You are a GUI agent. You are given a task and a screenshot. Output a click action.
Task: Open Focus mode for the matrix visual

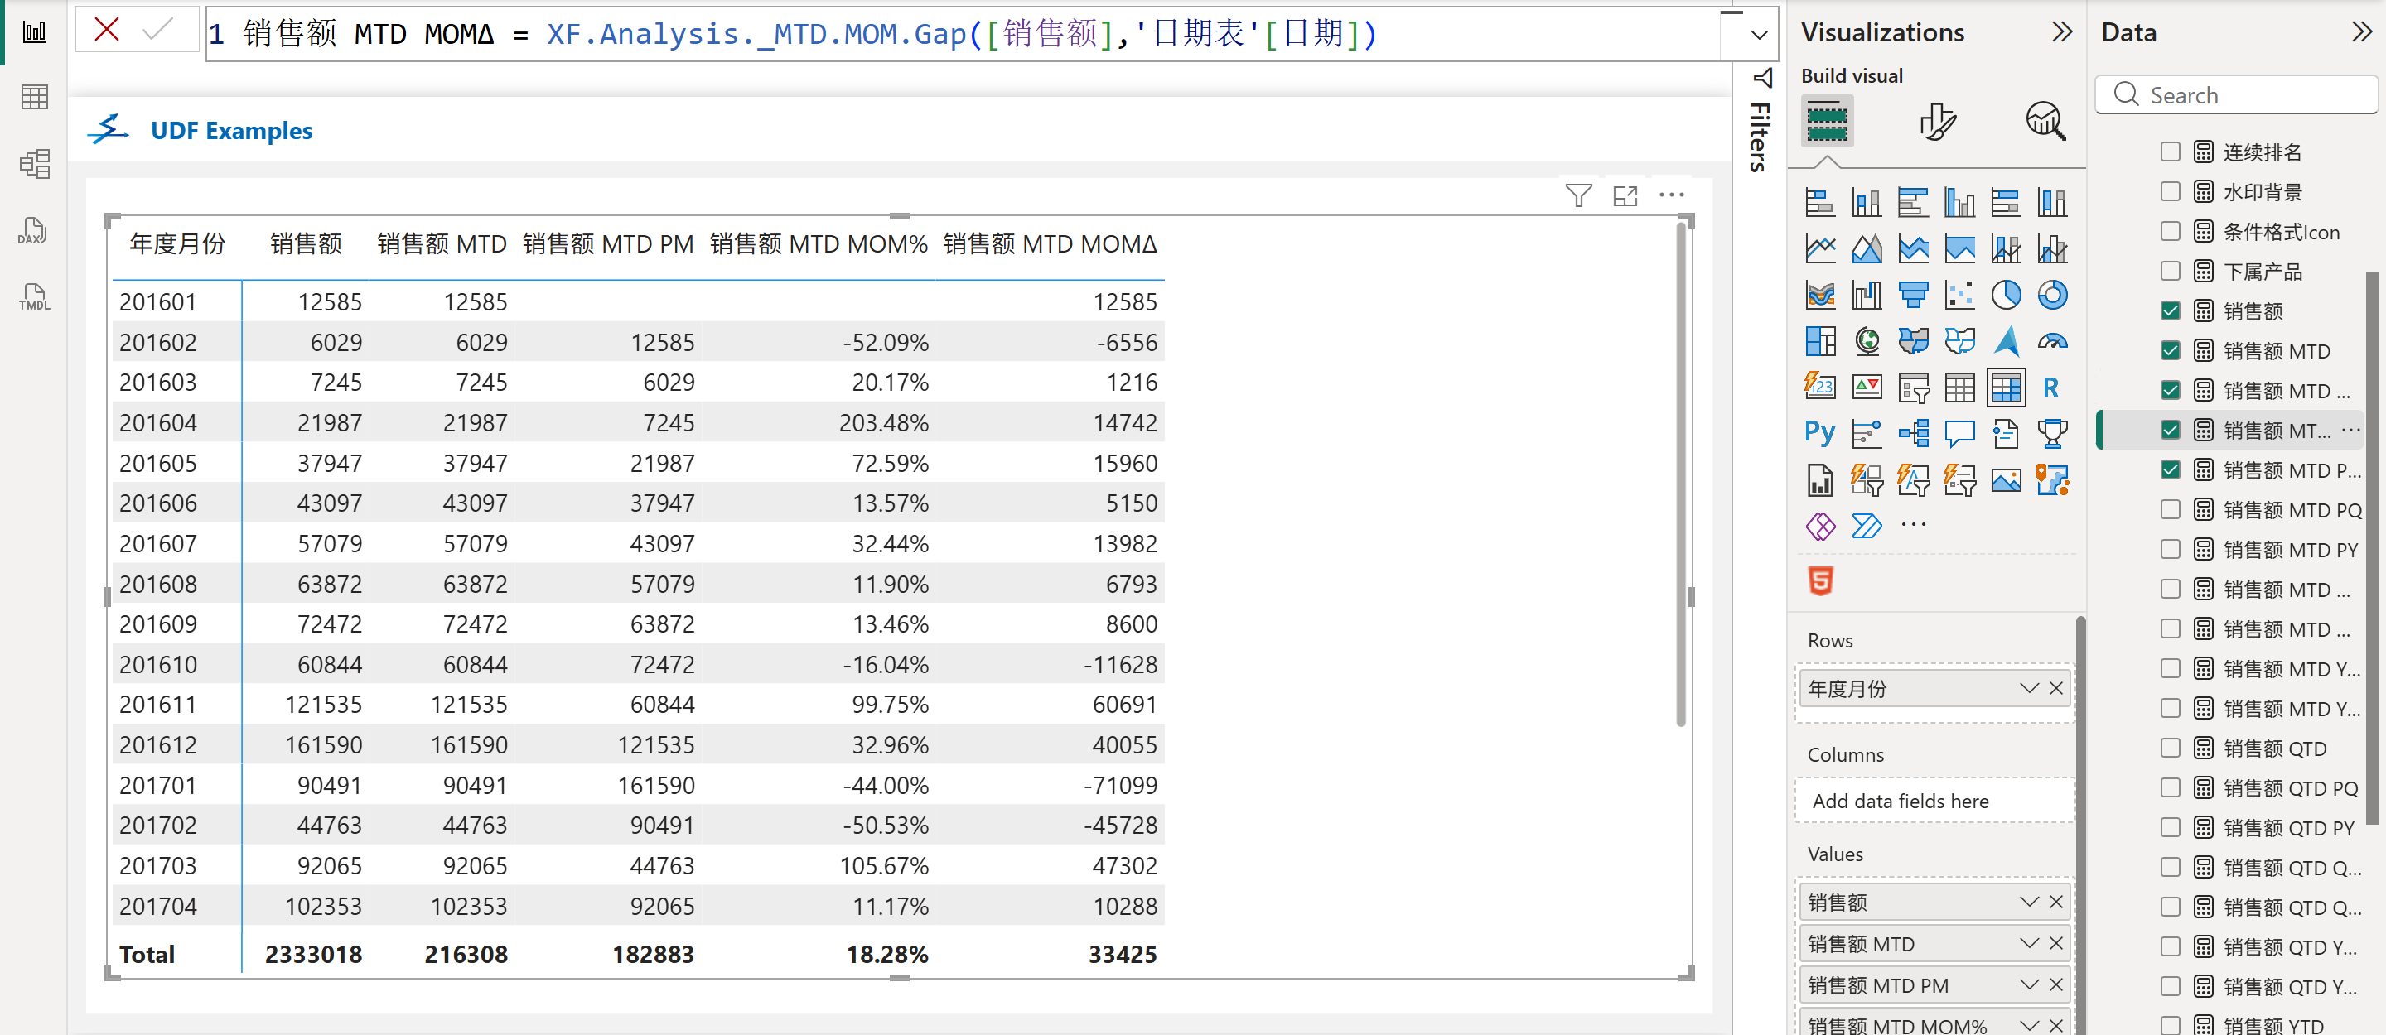[x=1625, y=195]
